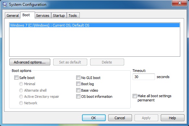Viewport: 189px width, 126px height.
Task: Click the Delete boot entry button
Action: [x=107, y=62]
